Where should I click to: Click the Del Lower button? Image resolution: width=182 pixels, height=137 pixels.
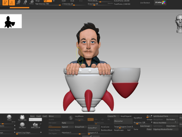click(x=55, y=123)
